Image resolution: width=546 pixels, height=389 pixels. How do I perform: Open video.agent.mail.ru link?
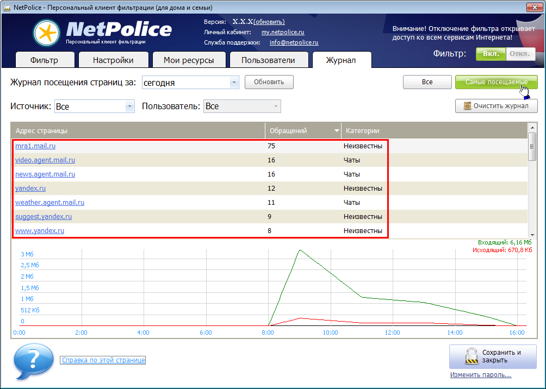pyautogui.click(x=45, y=160)
